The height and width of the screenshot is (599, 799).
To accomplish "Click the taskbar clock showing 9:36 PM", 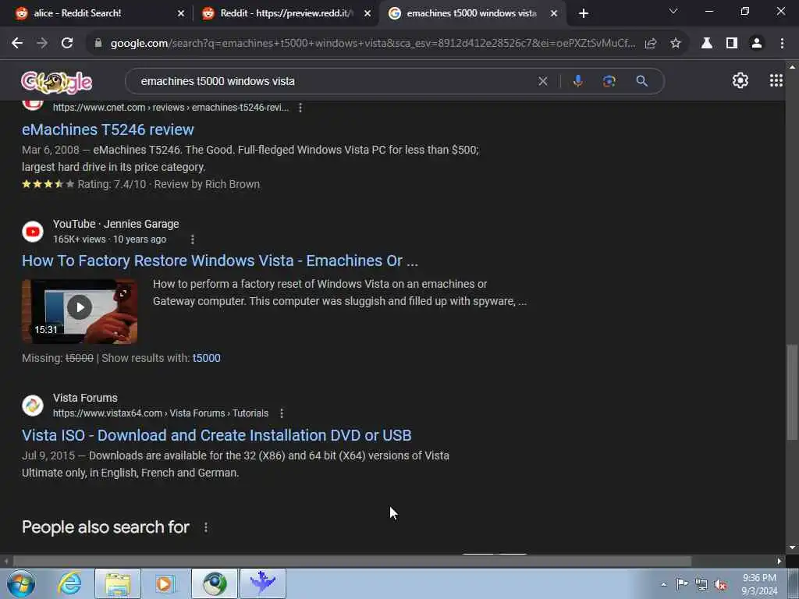I will pos(759,584).
